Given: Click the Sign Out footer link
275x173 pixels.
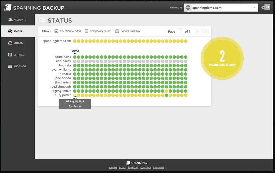Looking at the screenshot, I should [x=158, y=167].
